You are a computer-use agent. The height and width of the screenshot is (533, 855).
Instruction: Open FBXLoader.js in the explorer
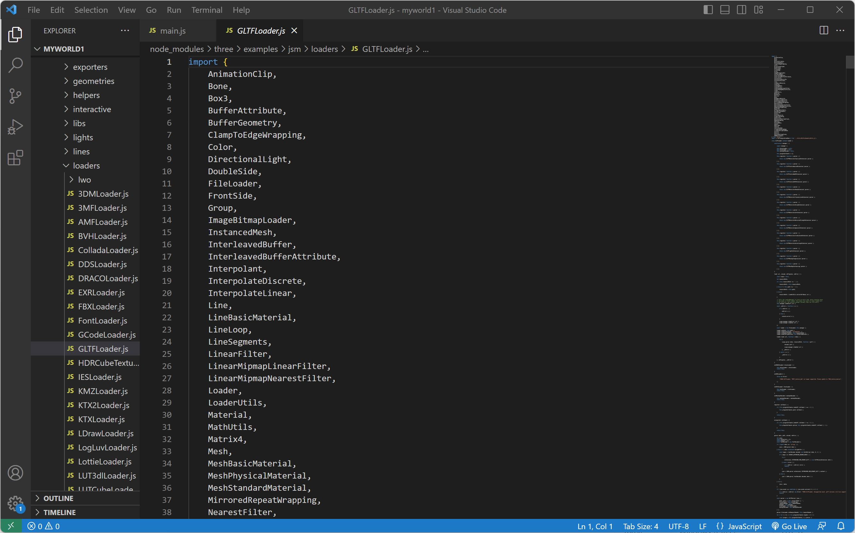[x=101, y=306]
